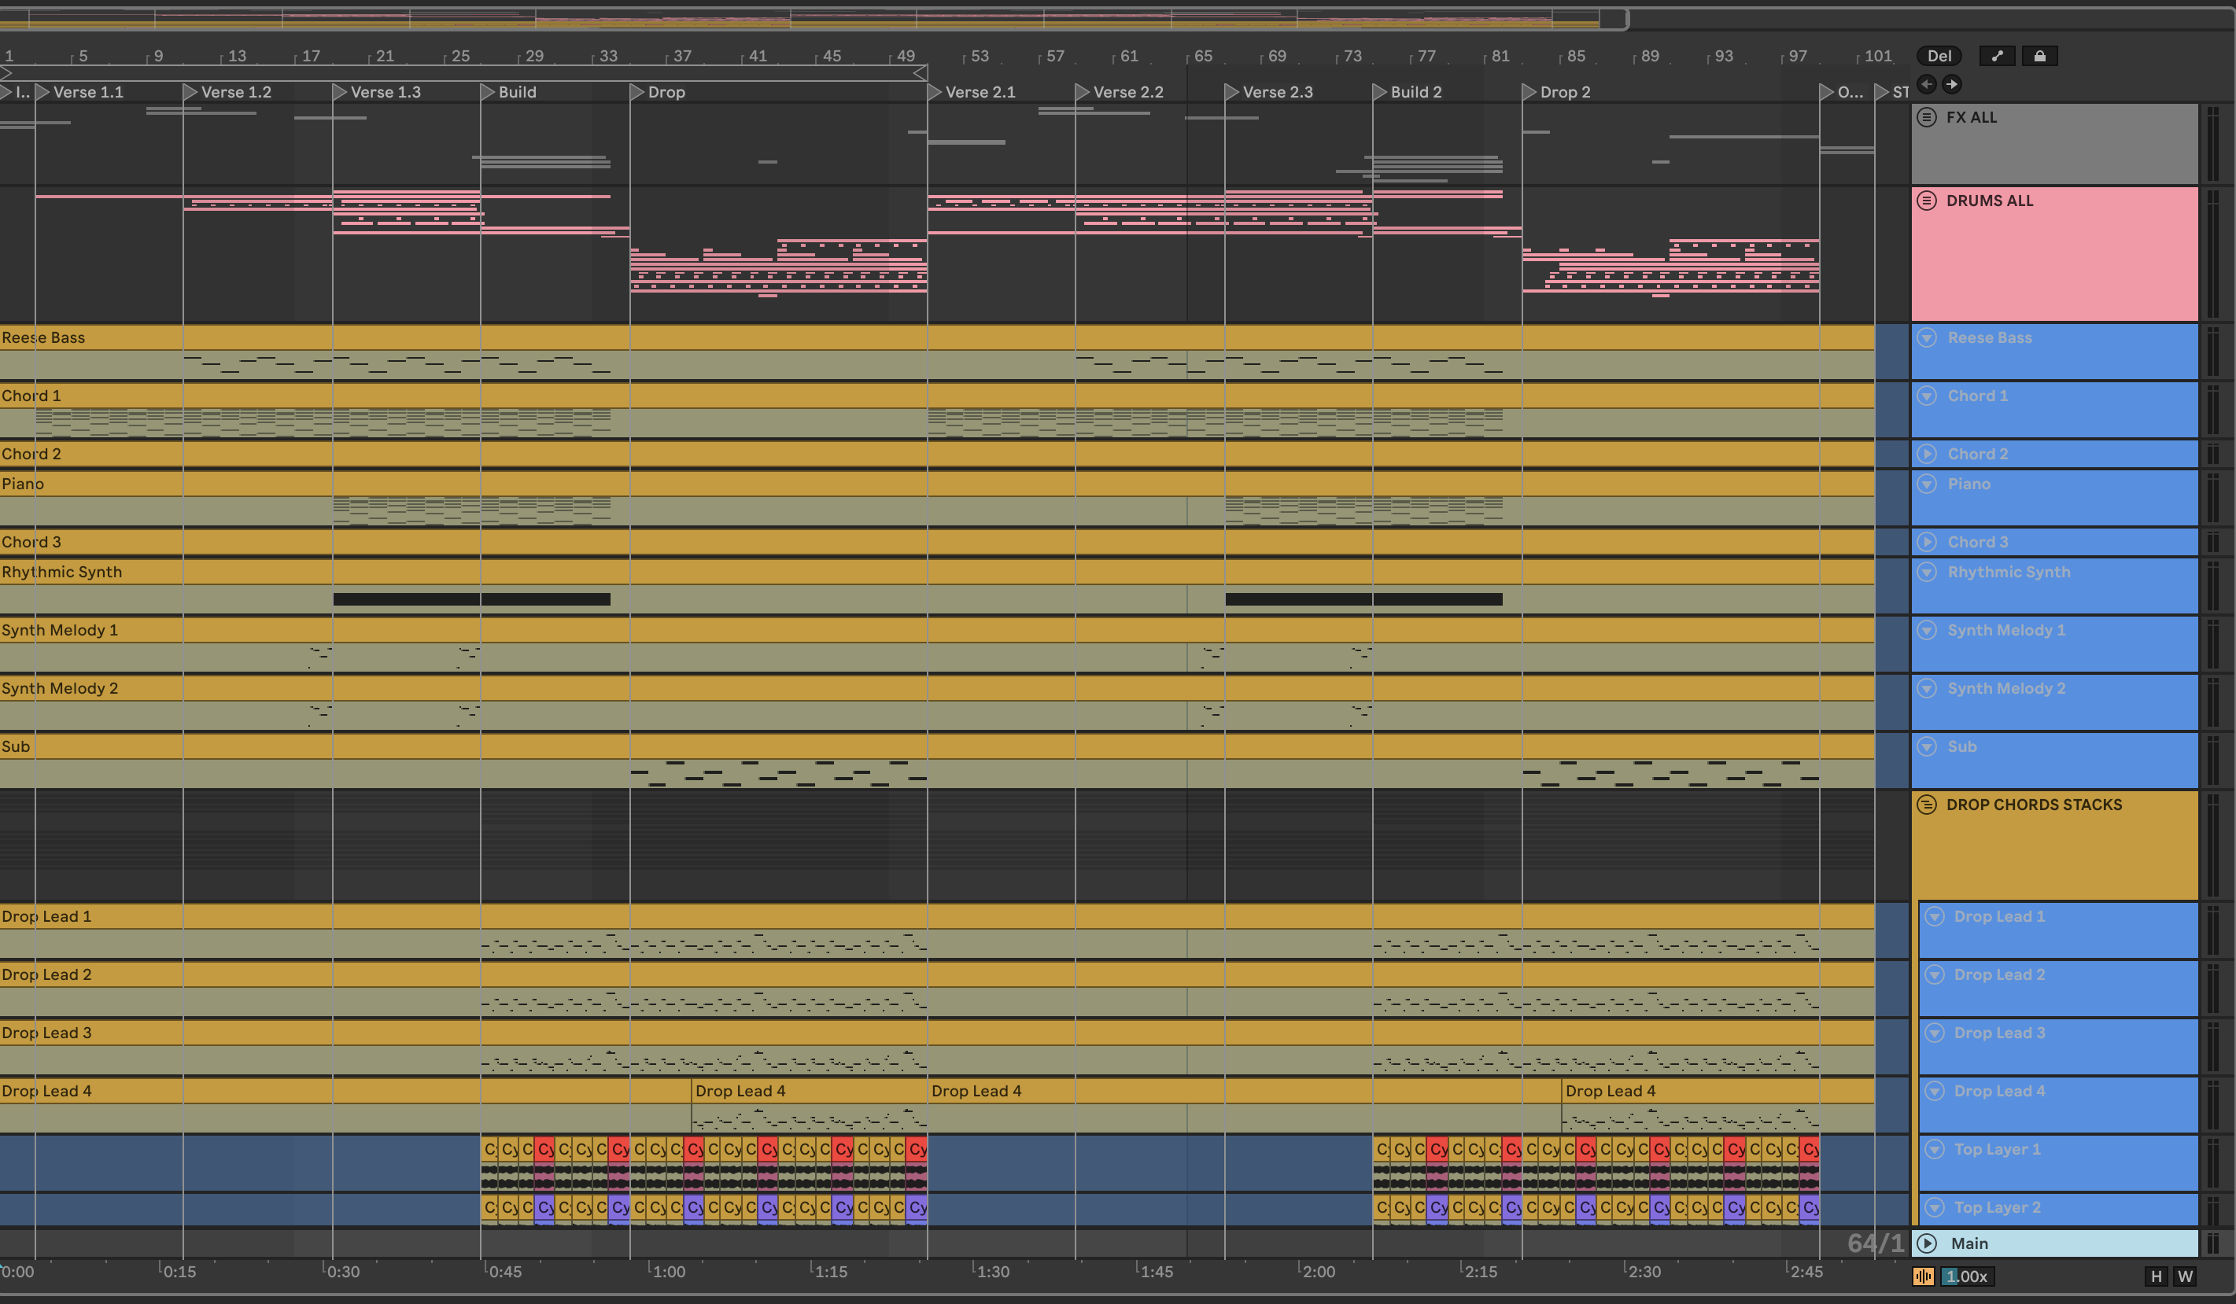Jump to next locator arrow
Image resolution: width=2236 pixels, height=1304 pixels.
(1951, 84)
